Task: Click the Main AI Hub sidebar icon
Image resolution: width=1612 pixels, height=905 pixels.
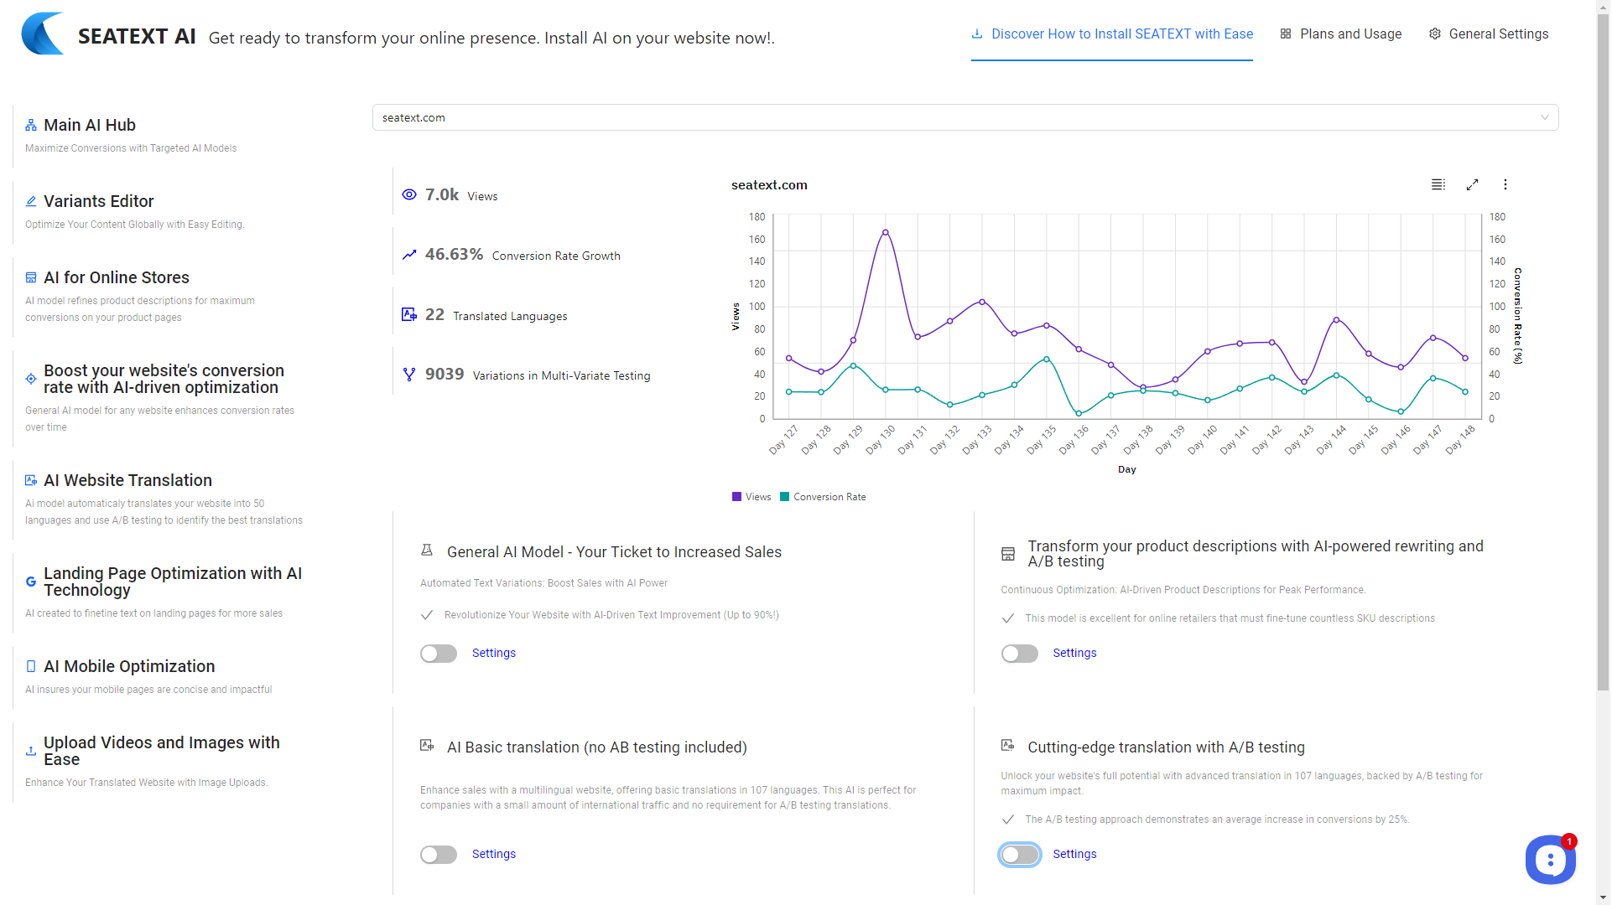Action: 31,126
